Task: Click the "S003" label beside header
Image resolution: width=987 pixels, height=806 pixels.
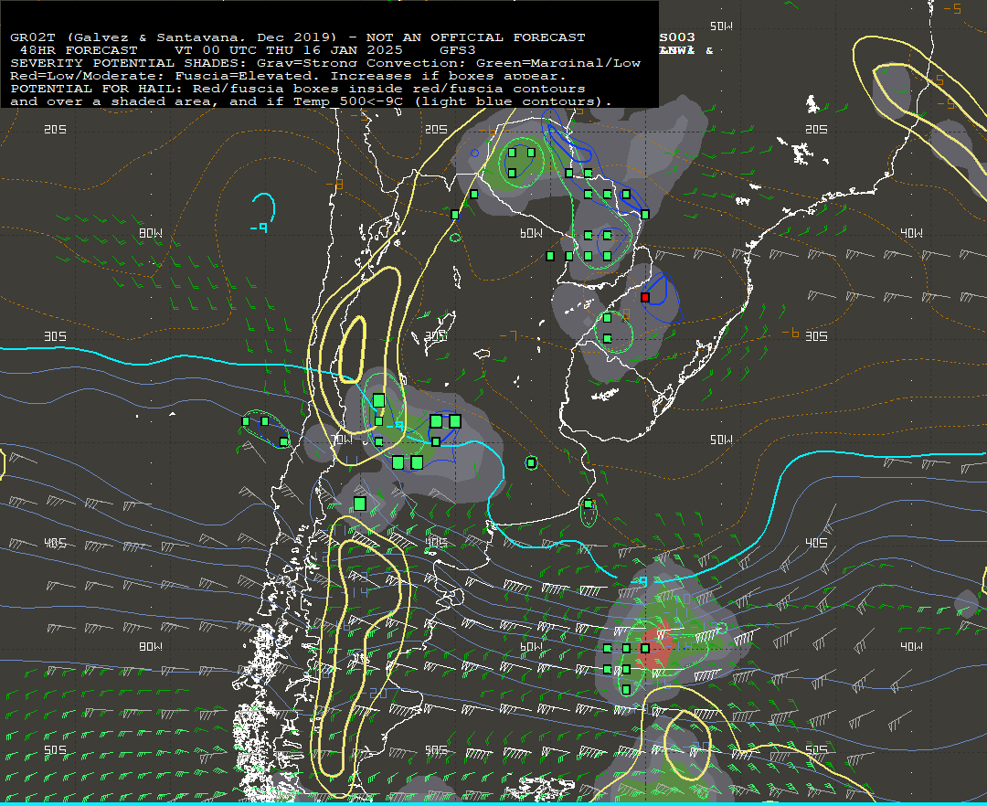Action: [x=677, y=37]
